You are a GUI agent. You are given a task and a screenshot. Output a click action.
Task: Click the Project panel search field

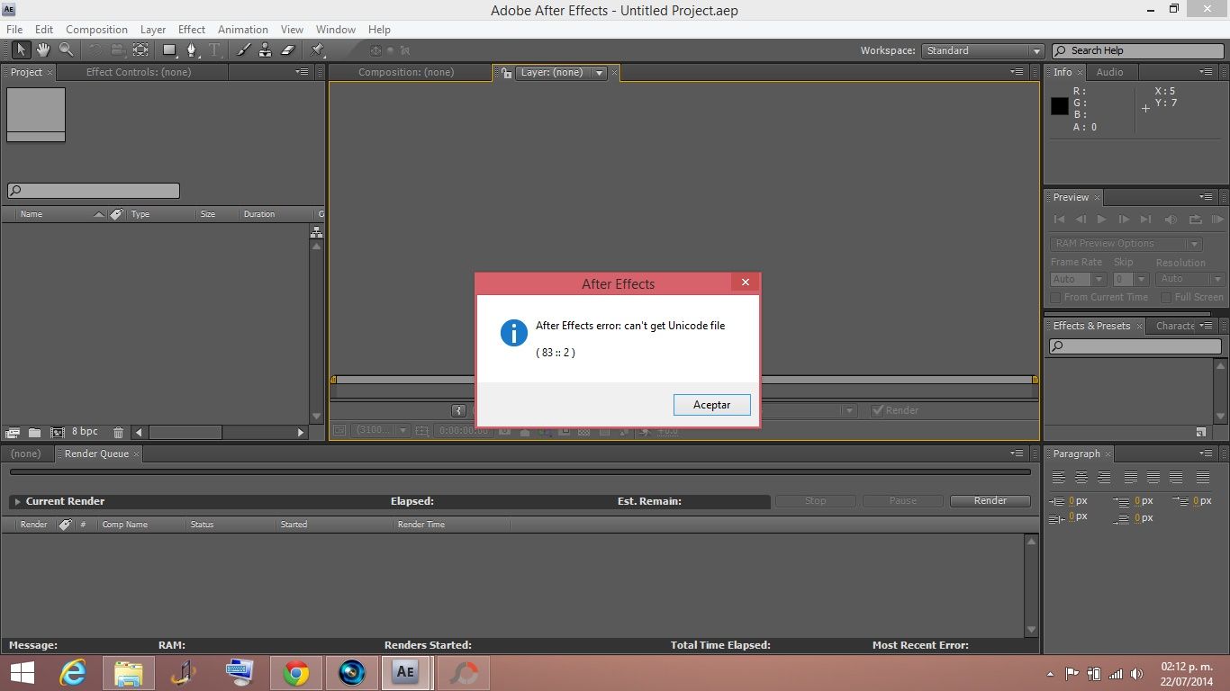click(x=94, y=191)
